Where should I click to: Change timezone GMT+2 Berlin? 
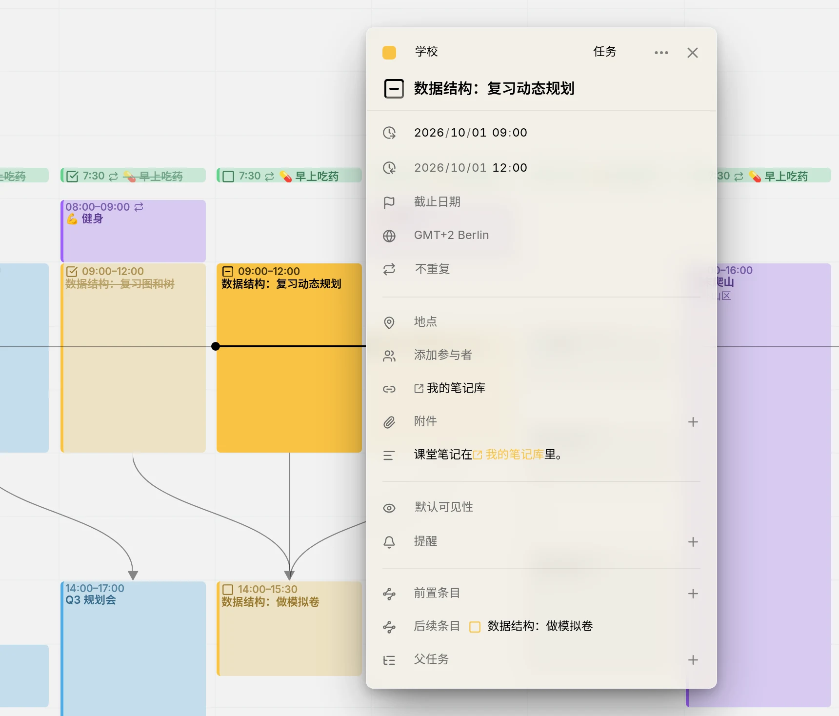pyautogui.click(x=451, y=235)
